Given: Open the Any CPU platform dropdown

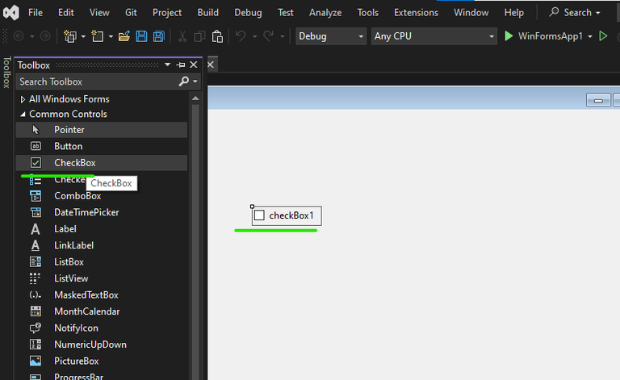Looking at the screenshot, I should (434, 36).
